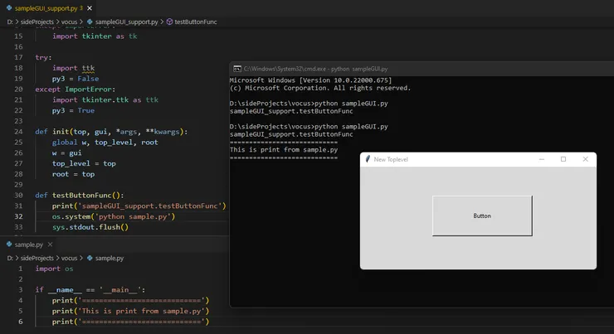614x334 pixels.
Task: Open the testButtonFunc breadcrumb dropdown
Action: pyautogui.click(x=196, y=22)
